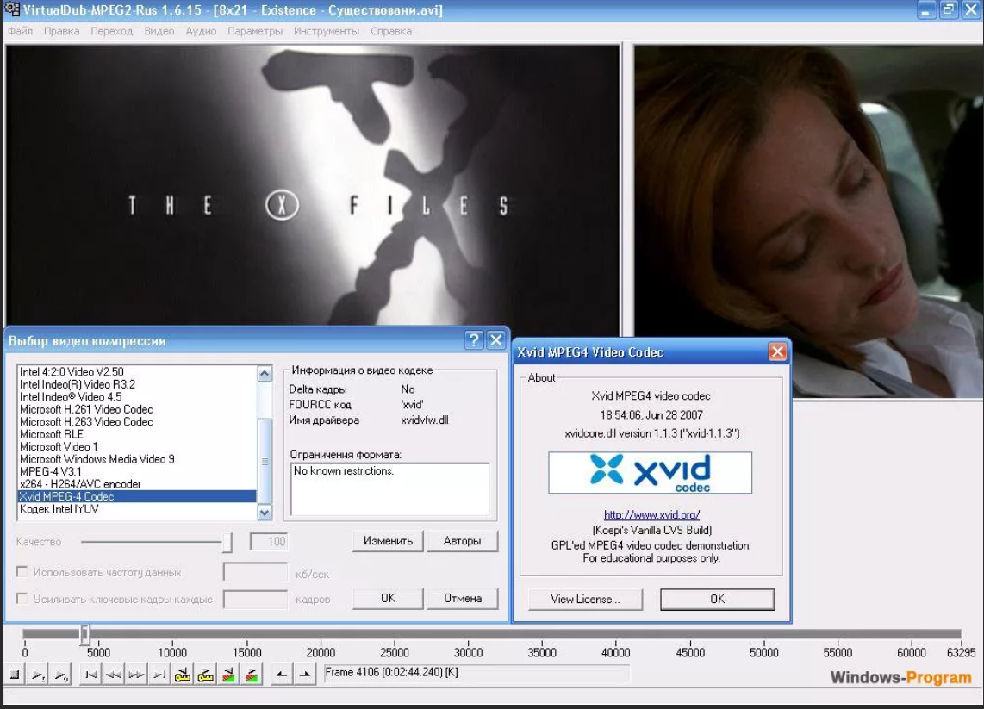Image resolution: width=984 pixels, height=709 pixels.
Task: Select 'Intel Indeo® Video 4.5' codec
Action: coord(137,397)
